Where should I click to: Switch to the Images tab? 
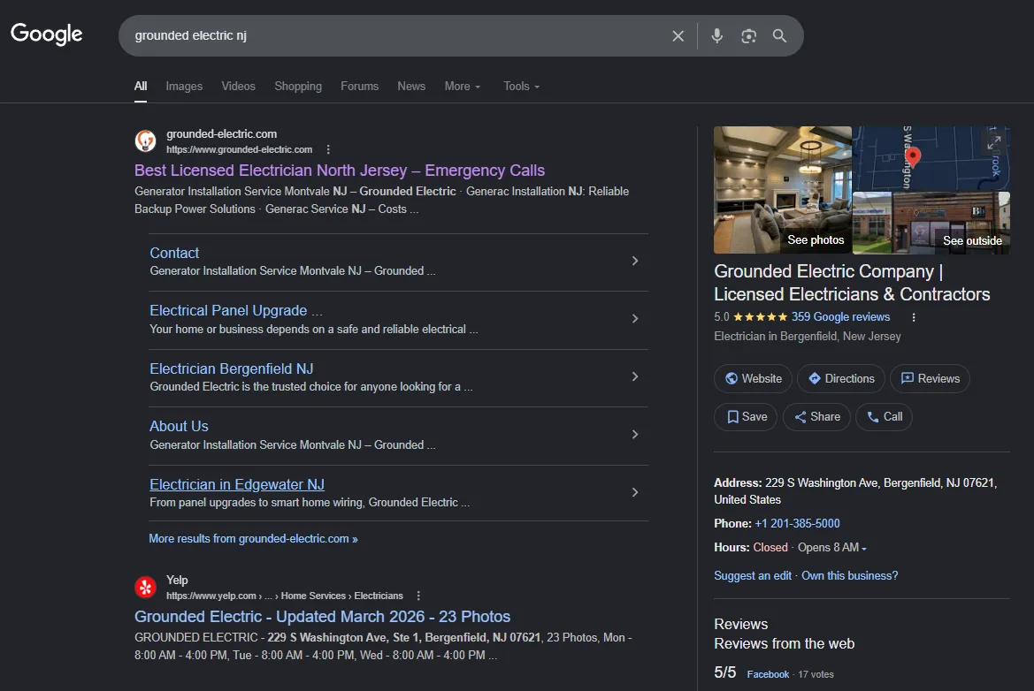point(184,87)
